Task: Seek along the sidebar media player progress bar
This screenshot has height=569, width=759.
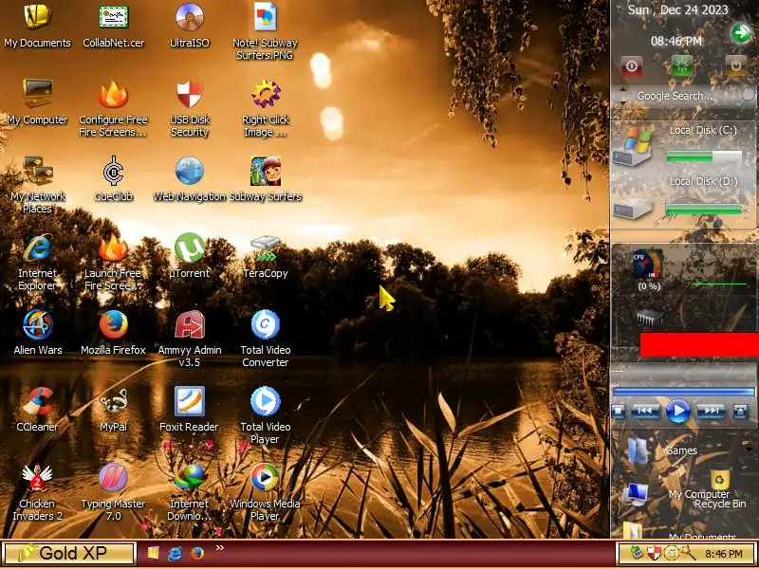Action: coord(683,392)
